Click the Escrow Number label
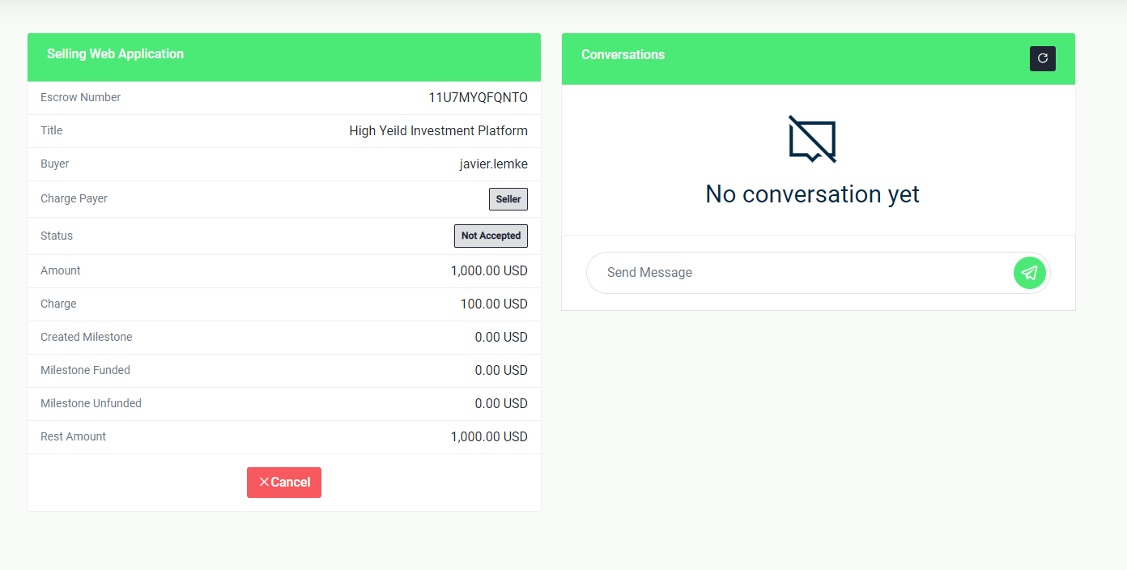 [x=80, y=98]
